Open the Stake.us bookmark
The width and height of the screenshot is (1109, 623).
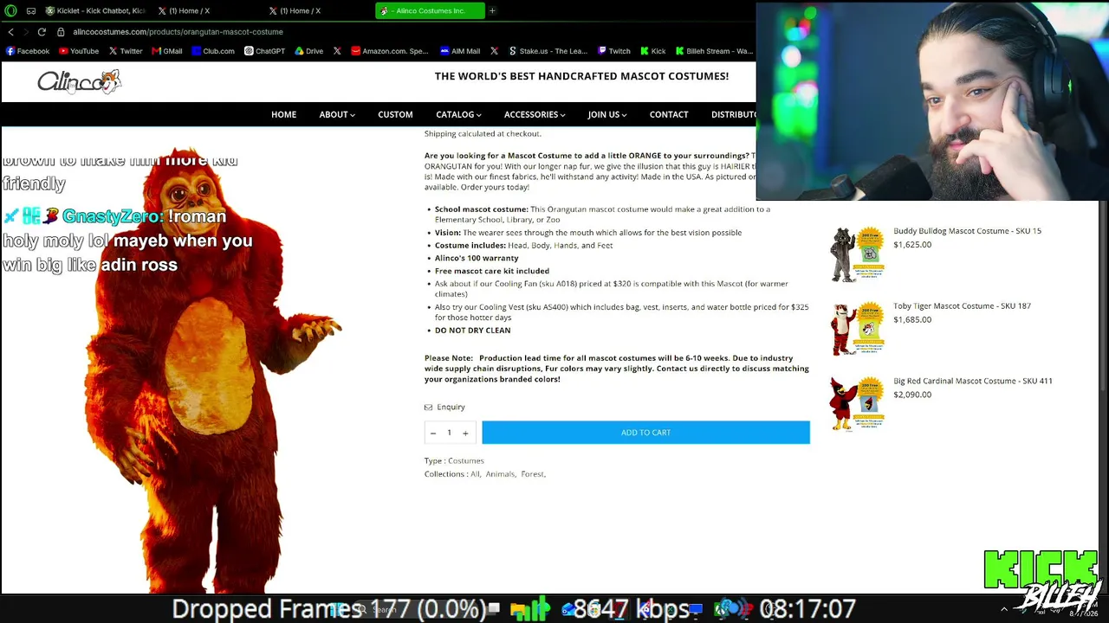coord(548,51)
